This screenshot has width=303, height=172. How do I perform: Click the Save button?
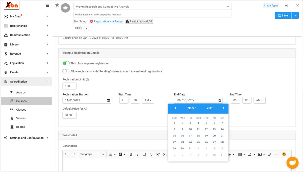pyautogui.click(x=283, y=15)
